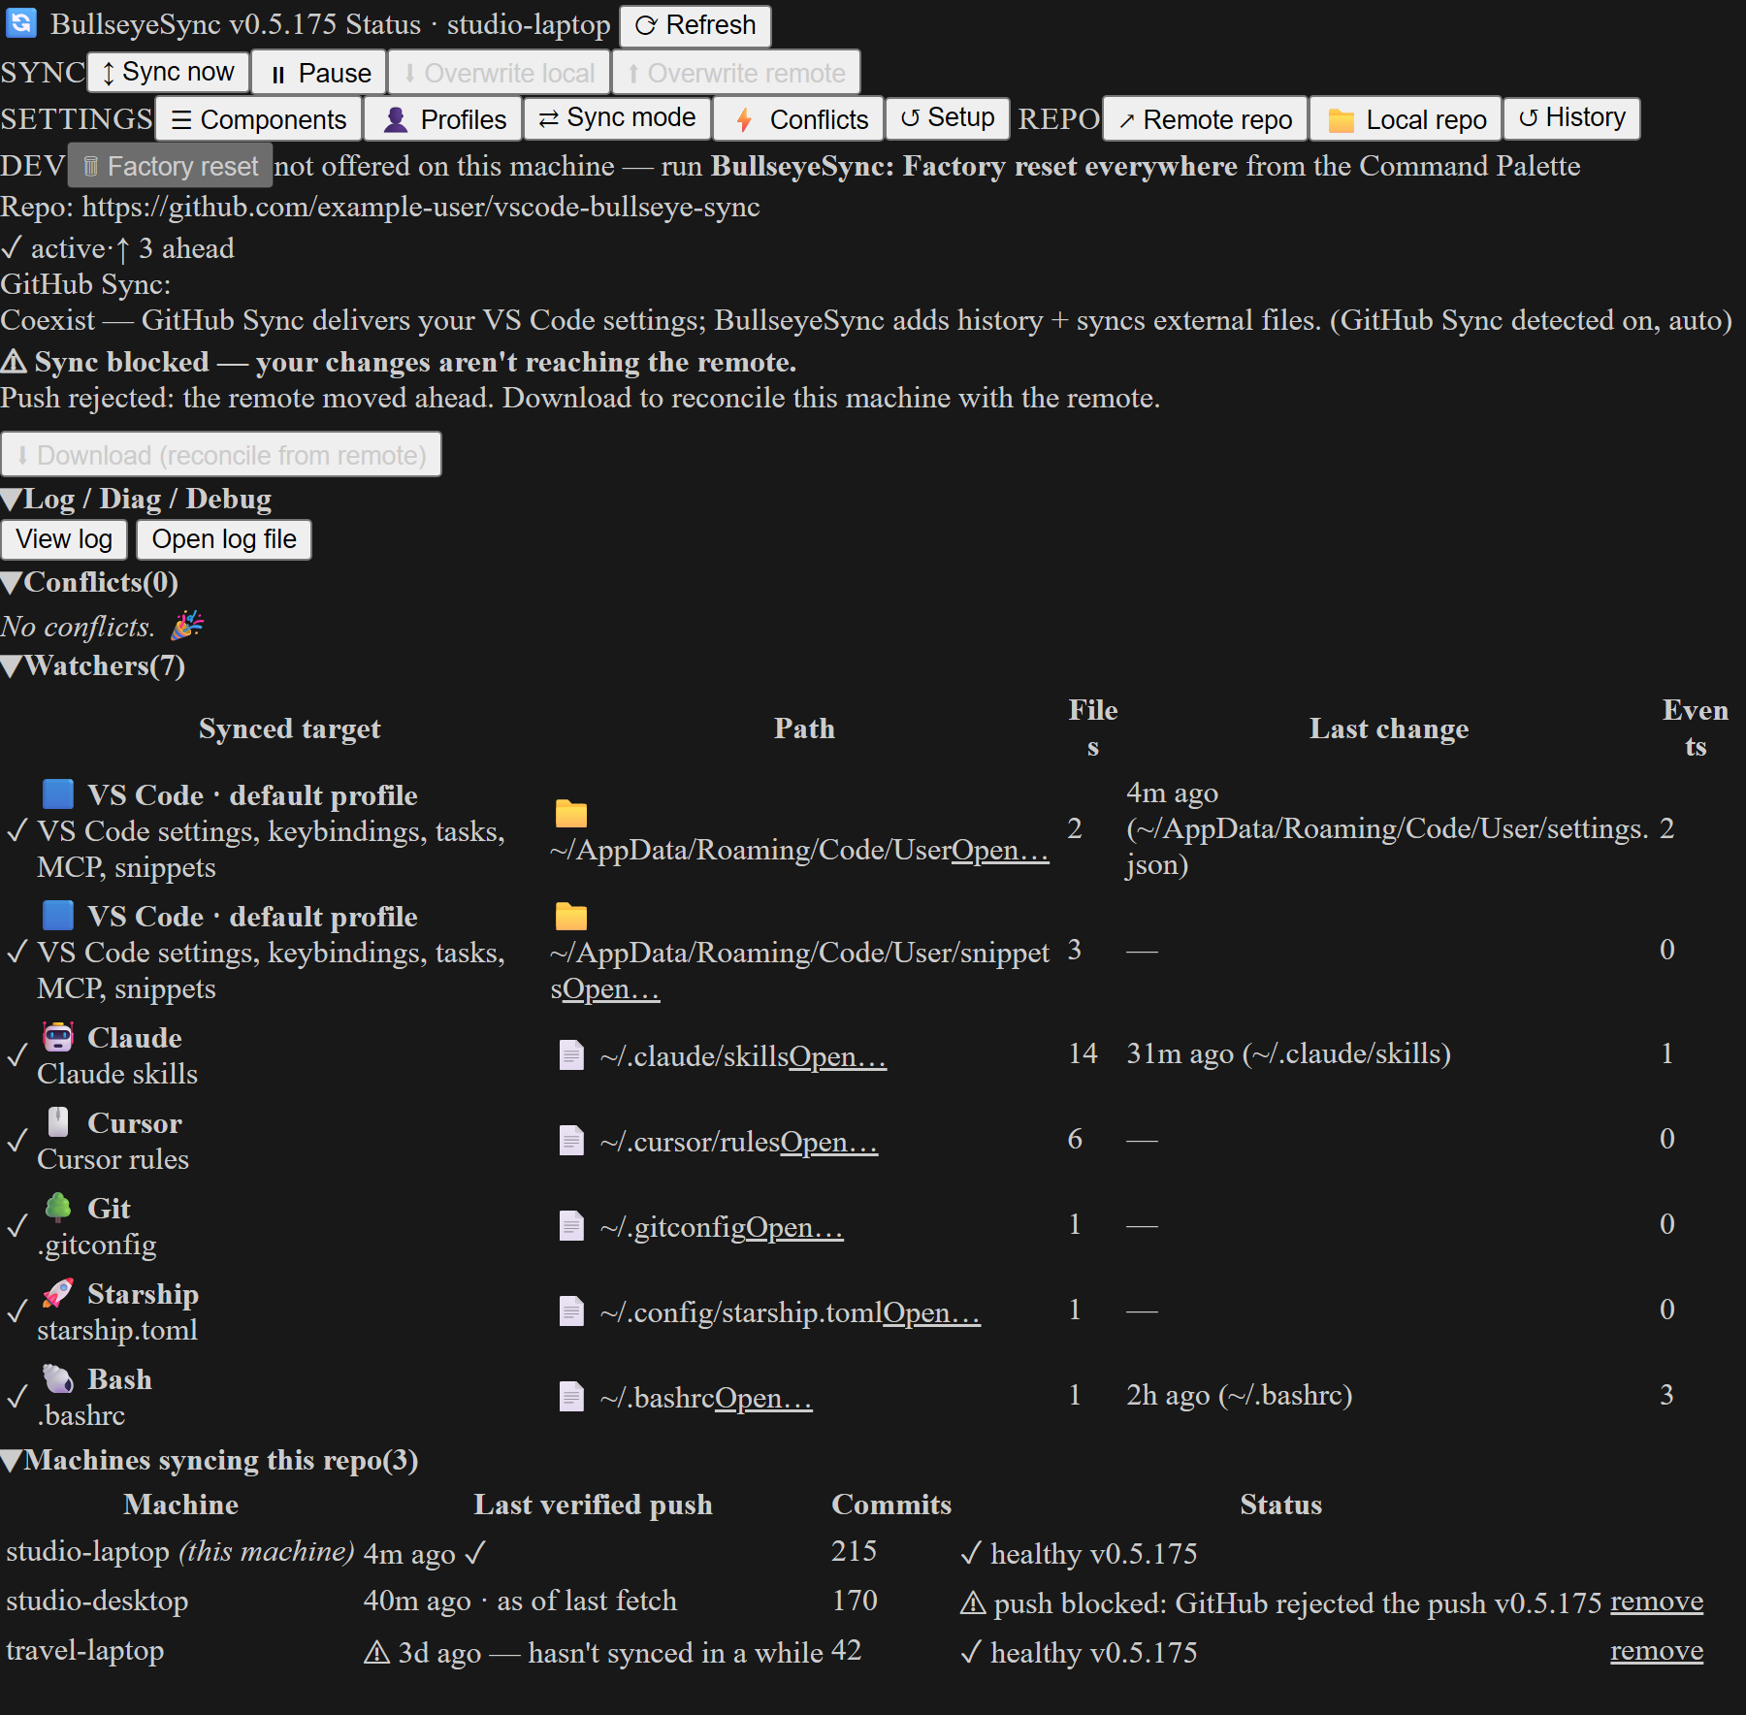The width and height of the screenshot is (1746, 1715).
Task: Click the "40m ago · as of last fetch" cell
Action: point(520,1601)
